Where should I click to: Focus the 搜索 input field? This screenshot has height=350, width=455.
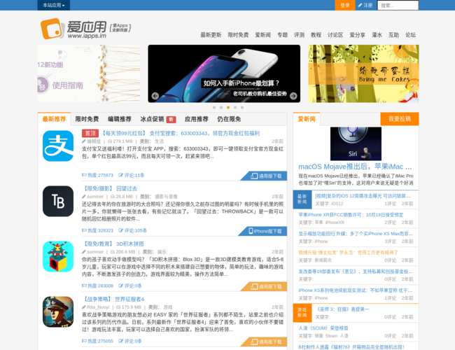click(x=398, y=5)
